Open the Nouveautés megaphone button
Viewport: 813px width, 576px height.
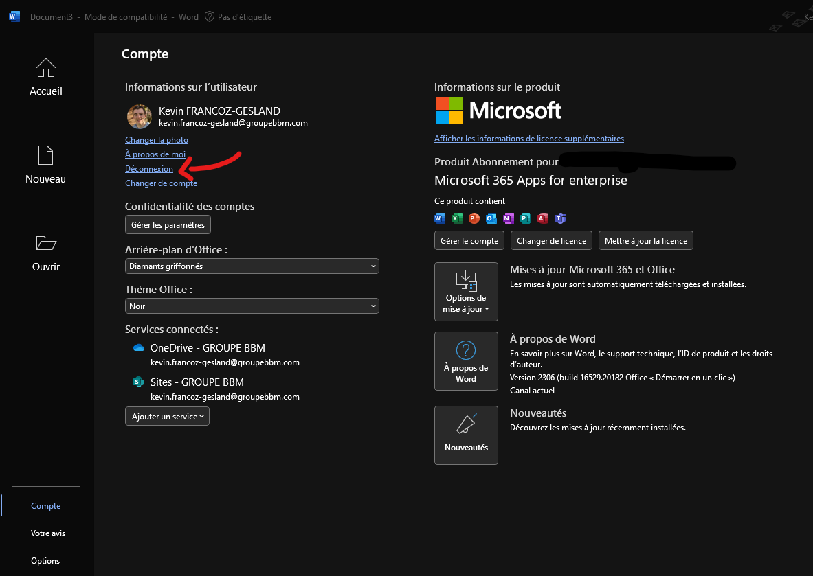466,435
